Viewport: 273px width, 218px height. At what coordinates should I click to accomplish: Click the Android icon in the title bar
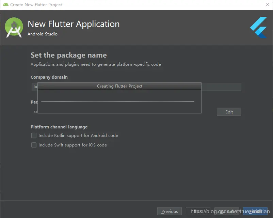tap(5, 5)
